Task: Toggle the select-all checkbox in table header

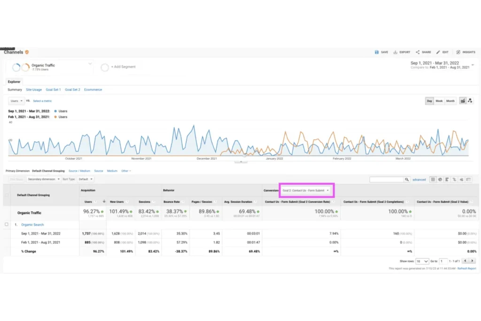Action: pos(7,195)
